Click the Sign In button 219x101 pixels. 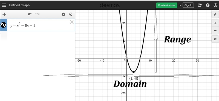tap(188, 5)
